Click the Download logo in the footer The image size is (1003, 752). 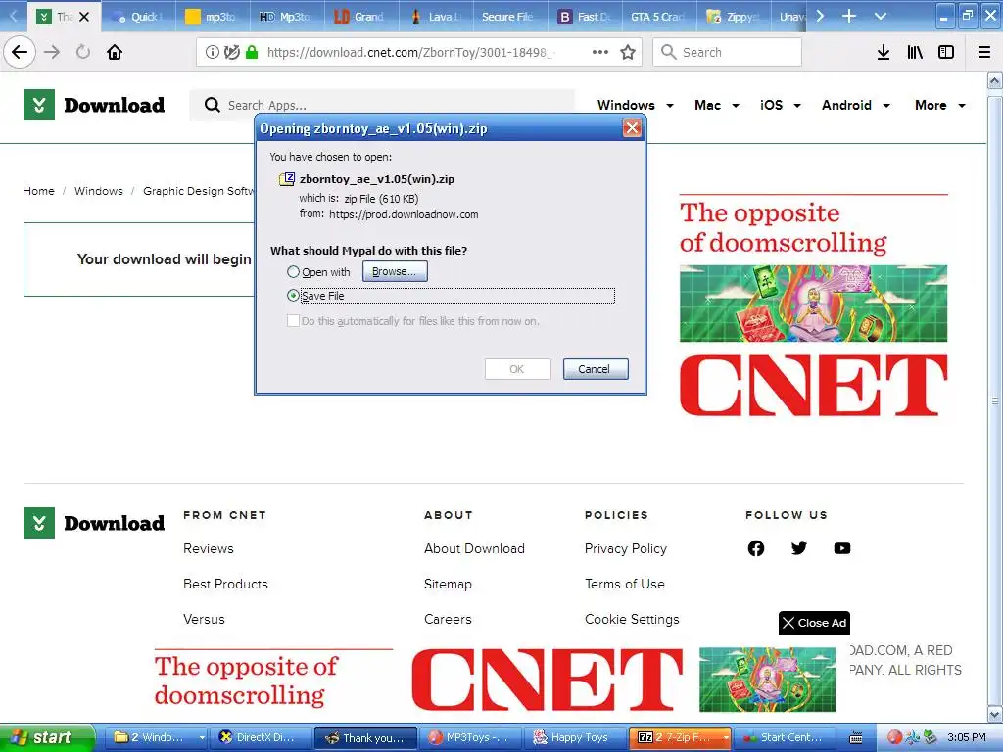point(94,523)
